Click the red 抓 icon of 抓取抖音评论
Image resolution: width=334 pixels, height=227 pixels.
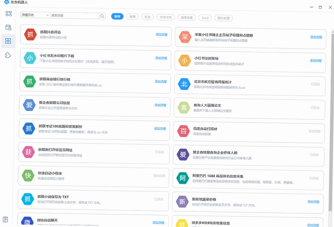(x=30, y=34)
